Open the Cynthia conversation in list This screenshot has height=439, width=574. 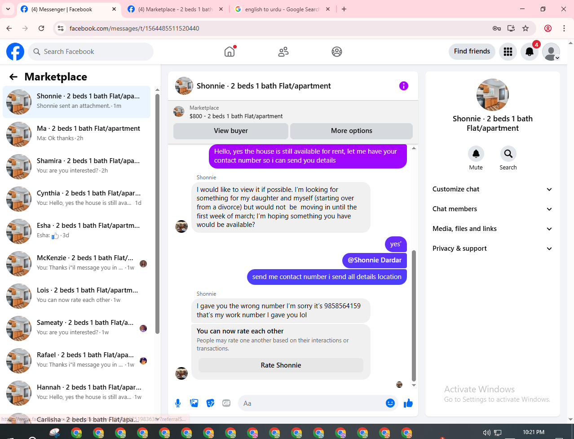pyautogui.click(x=77, y=199)
